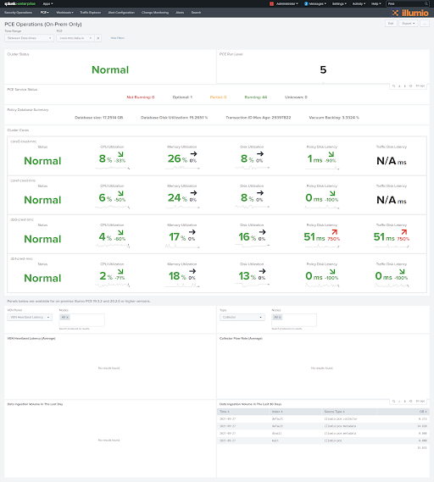Click the Hide Filters link
434x482 pixels.
[118, 38]
